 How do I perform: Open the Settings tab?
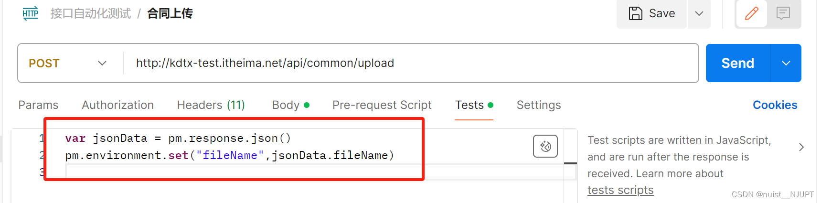[x=539, y=105]
